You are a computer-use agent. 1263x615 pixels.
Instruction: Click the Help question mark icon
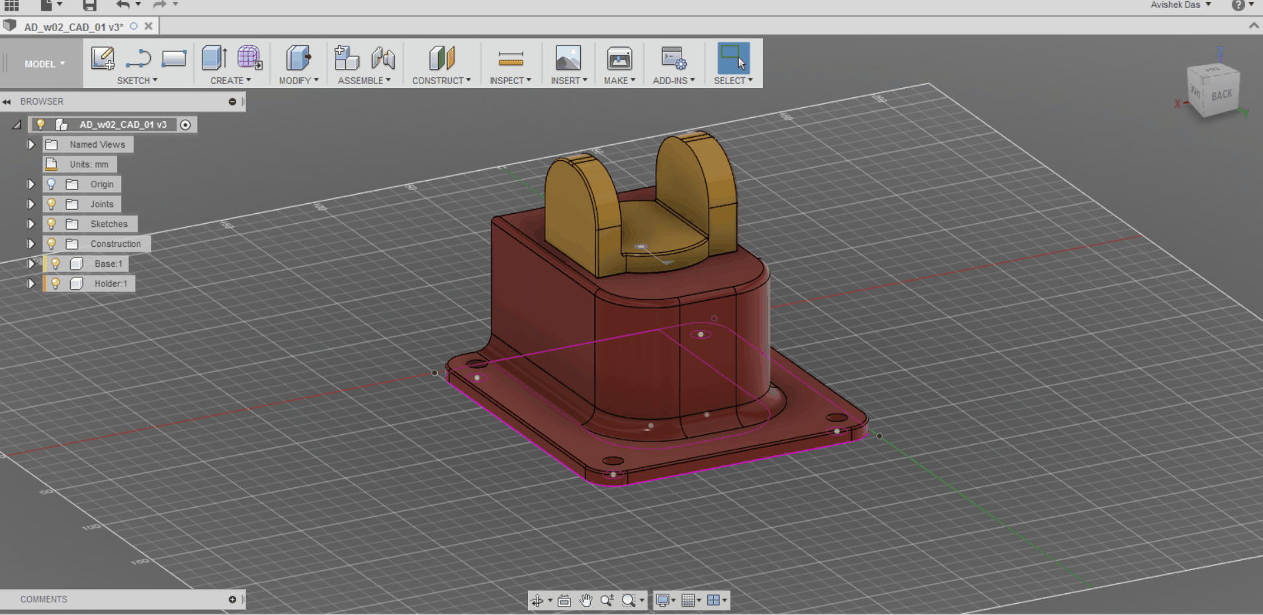(x=1238, y=5)
